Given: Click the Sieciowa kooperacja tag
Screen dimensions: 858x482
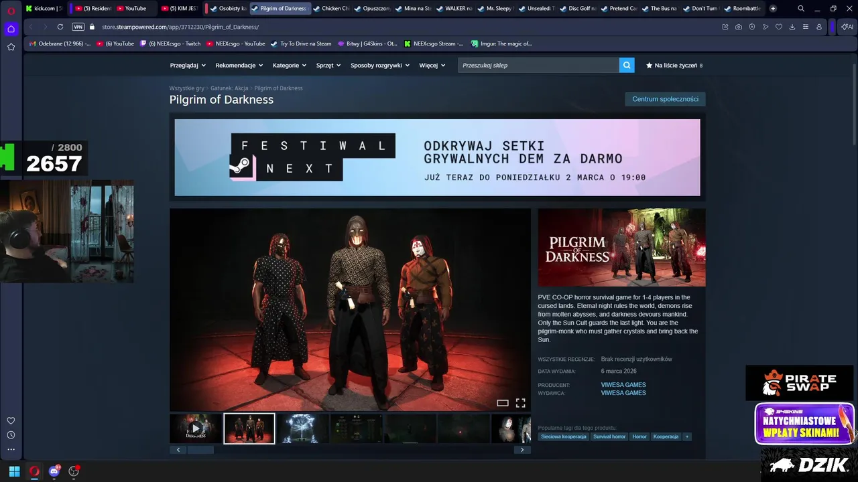Looking at the screenshot, I should point(564,436).
